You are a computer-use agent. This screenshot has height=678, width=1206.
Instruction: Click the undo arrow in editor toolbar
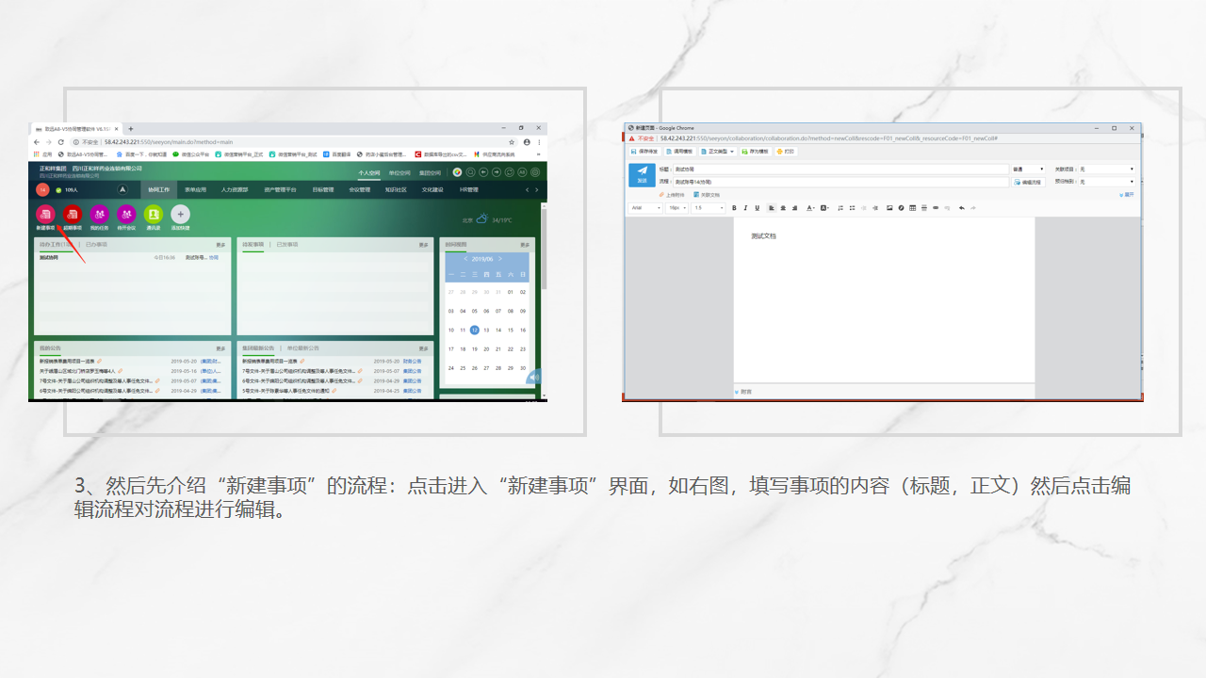pyautogui.click(x=961, y=207)
